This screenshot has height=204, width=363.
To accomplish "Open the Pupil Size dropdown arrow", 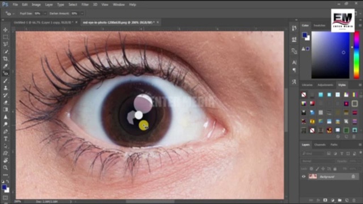I will click(45, 13).
